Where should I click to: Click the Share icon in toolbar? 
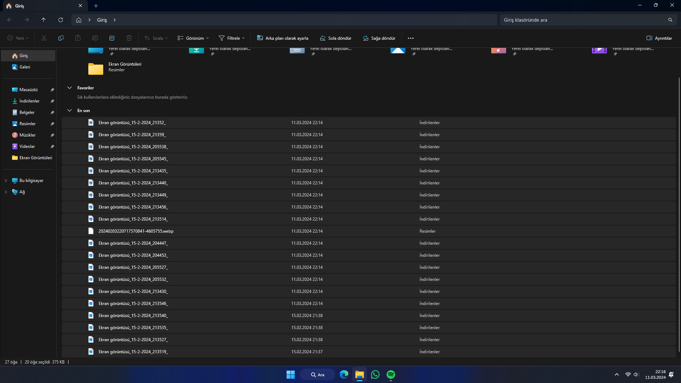(112, 38)
